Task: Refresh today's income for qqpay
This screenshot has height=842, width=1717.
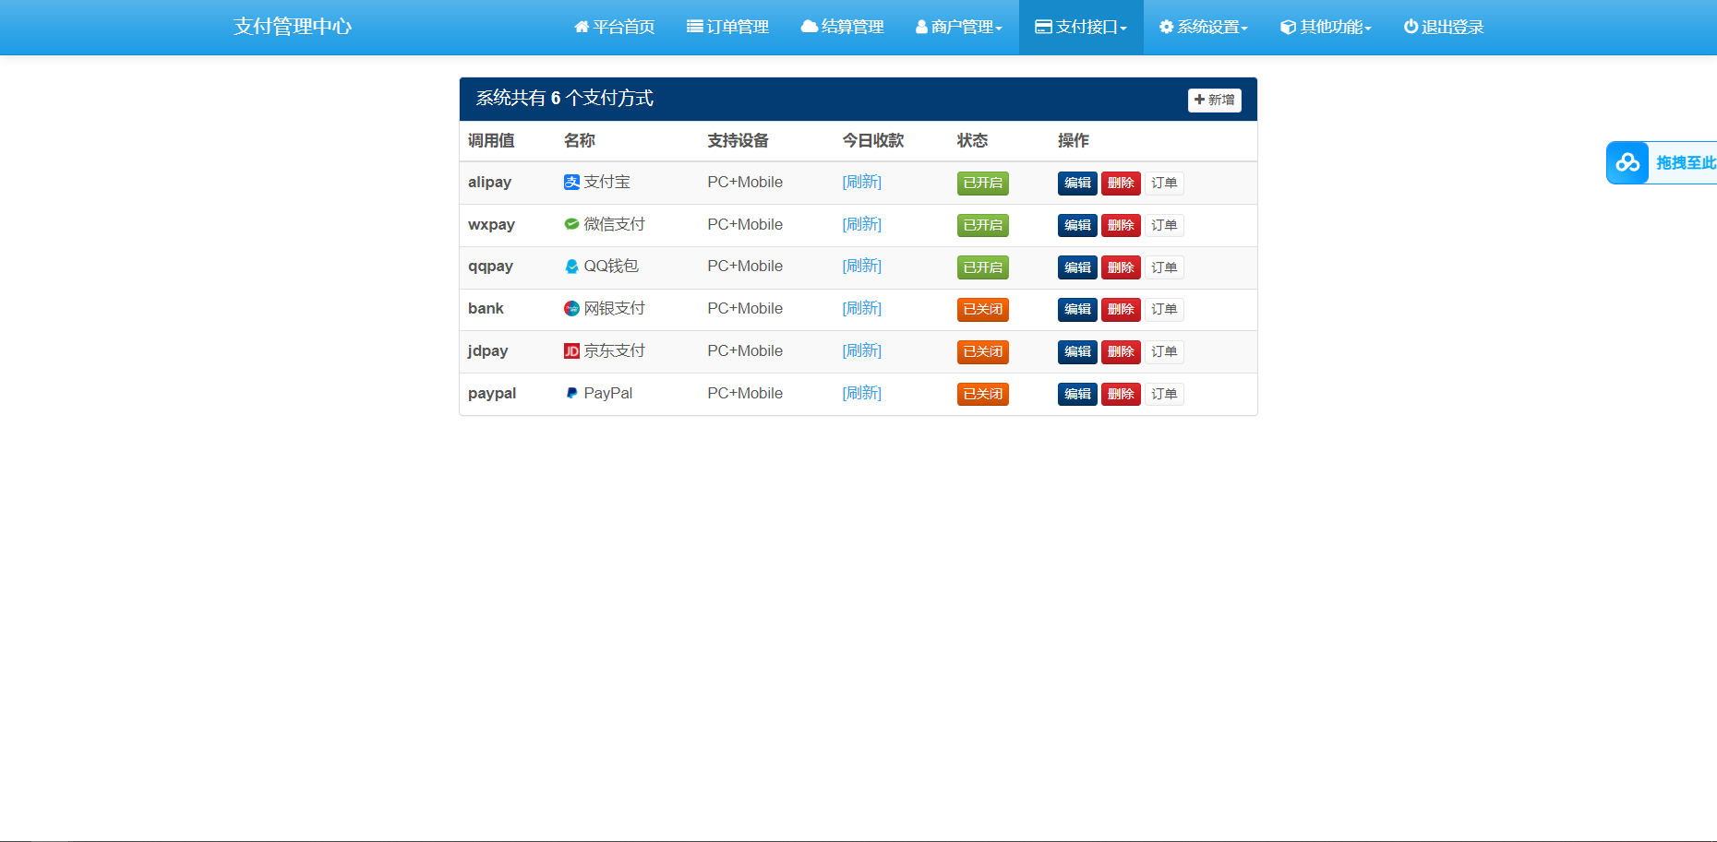Action: point(862,267)
